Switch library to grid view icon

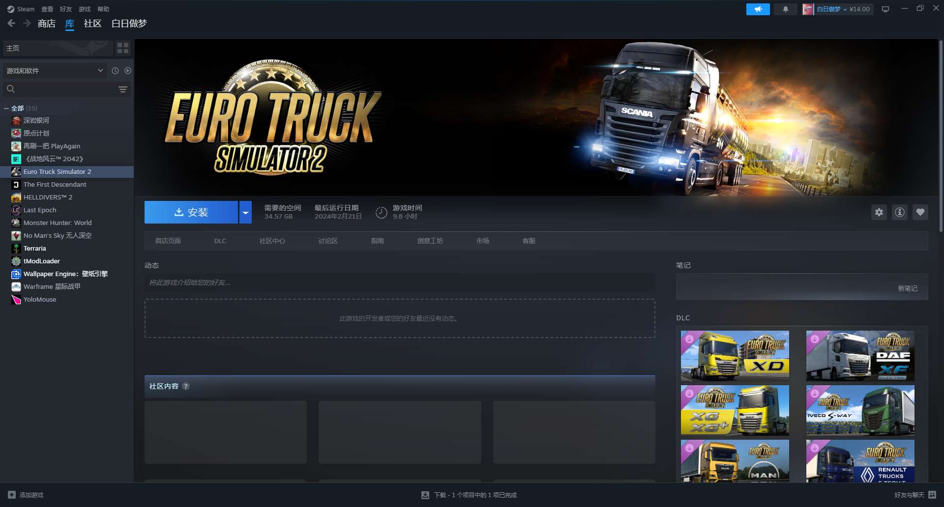click(123, 48)
